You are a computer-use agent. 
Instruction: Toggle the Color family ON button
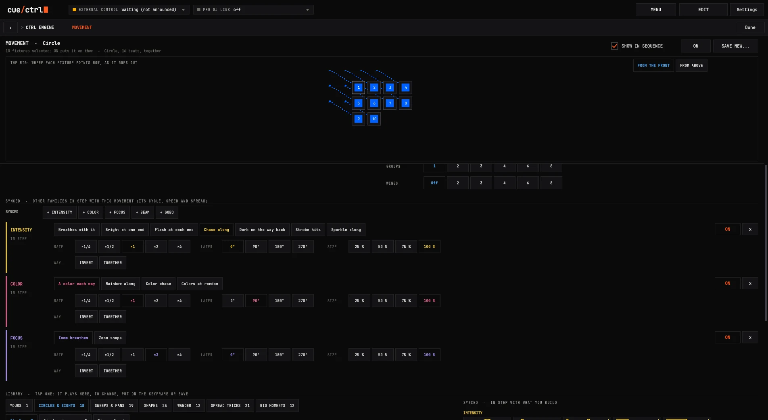pos(727,283)
